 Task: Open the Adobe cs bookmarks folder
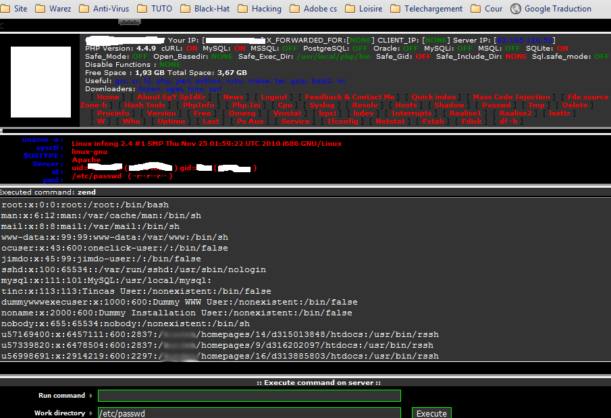[313, 9]
